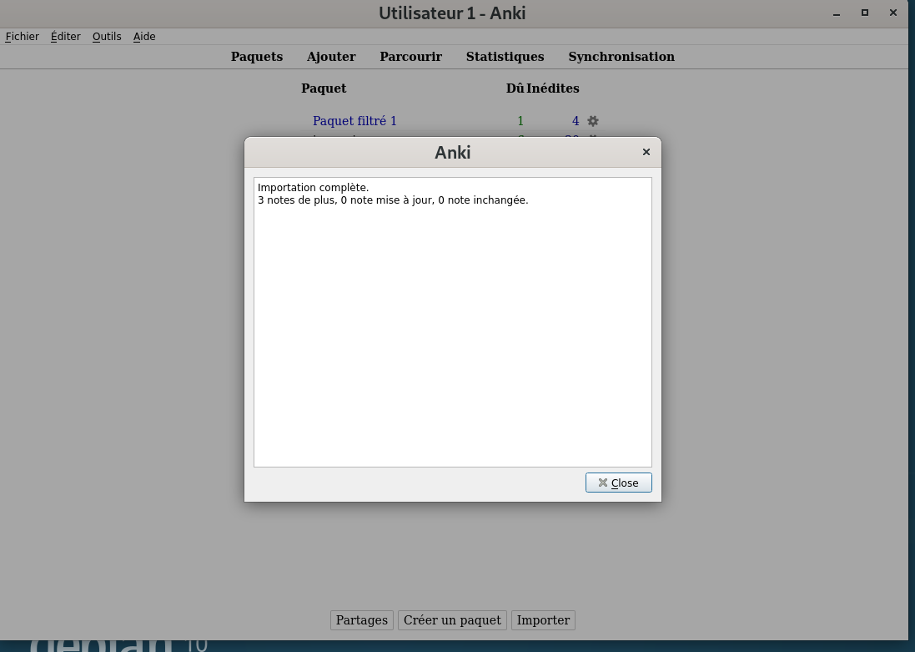This screenshot has width=915, height=652.
Task: Minimize the Anki main window
Action: 837,13
